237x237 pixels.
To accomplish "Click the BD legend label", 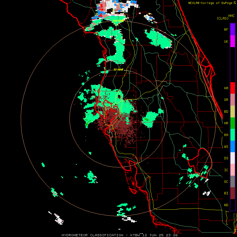I will [x=226, y=112].
